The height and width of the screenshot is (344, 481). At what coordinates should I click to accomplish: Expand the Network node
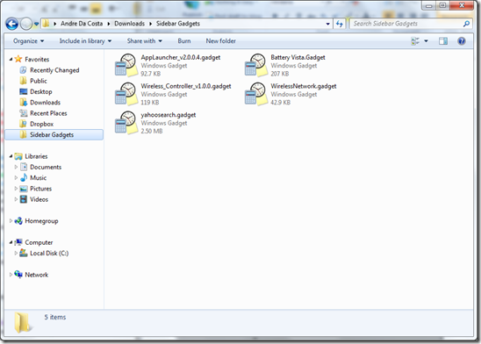11,275
